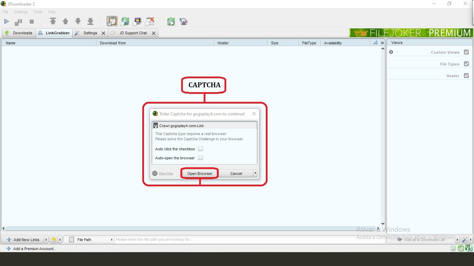Image resolution: width=474 pixels, height=266 pixels.
Task: Cancel the captcha dialog
Action: click(x=236, y=174)
